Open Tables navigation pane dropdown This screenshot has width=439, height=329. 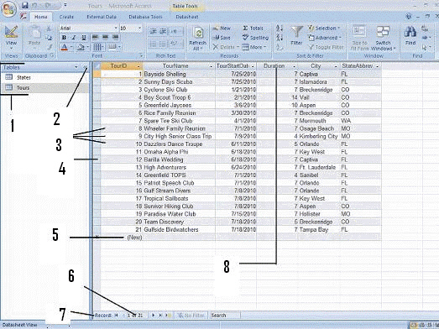pyautogui.click(x=76, y=67)
